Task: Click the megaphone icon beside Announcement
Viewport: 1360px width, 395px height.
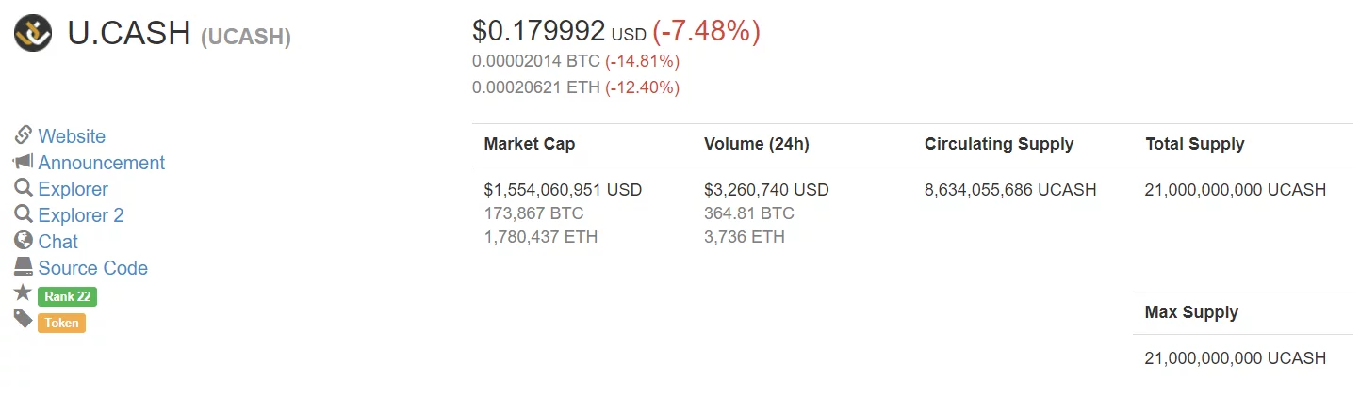Action: coord(24,162)
